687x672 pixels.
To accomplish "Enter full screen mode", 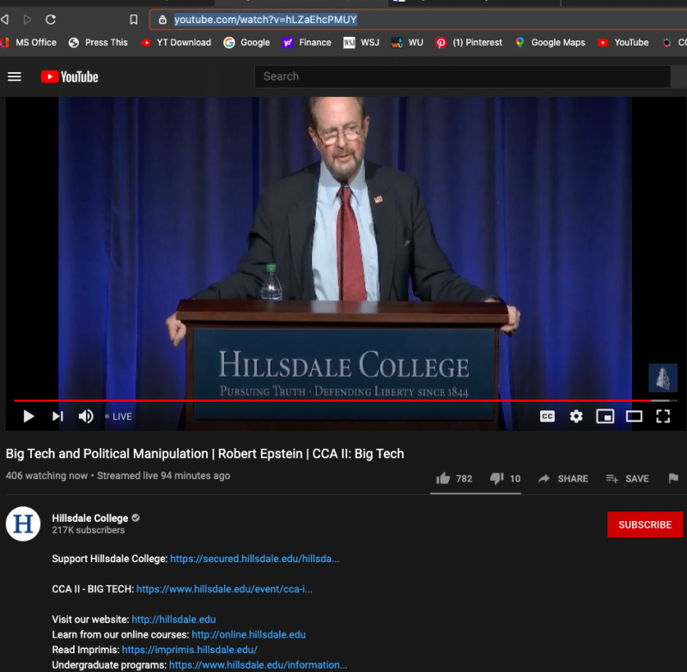I will click(663, 416).
